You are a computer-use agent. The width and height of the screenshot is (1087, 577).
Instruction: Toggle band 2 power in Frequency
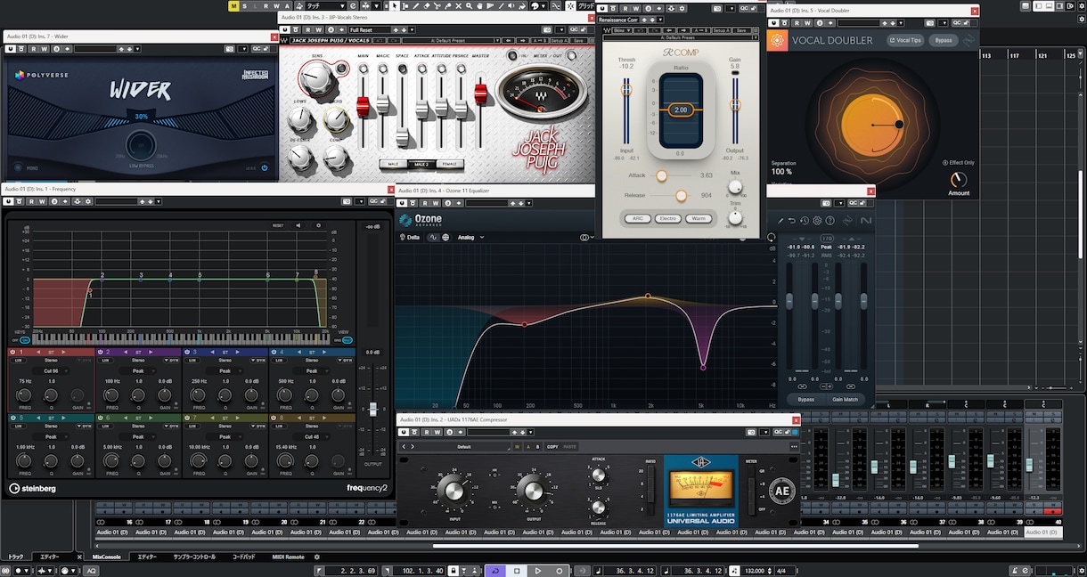100,353
